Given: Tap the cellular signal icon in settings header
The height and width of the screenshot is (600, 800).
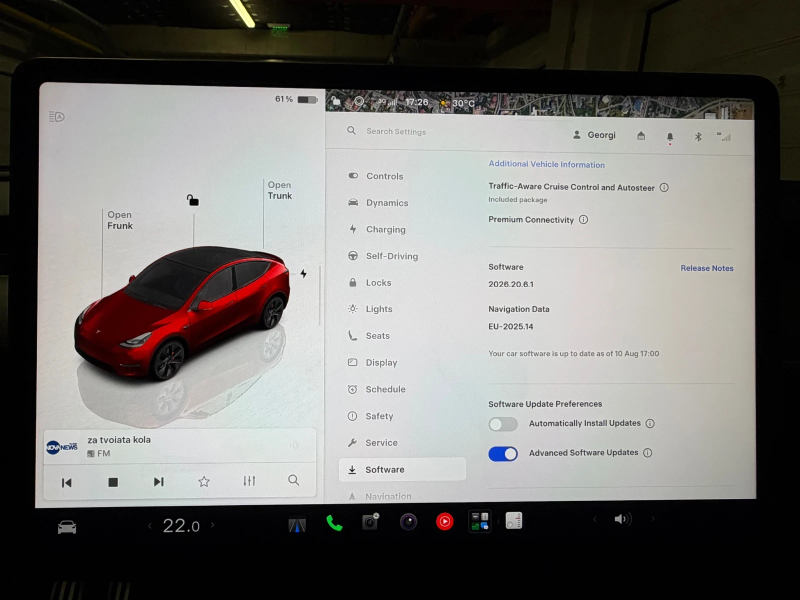Looking at the screenshot, I should pos(724,136).
